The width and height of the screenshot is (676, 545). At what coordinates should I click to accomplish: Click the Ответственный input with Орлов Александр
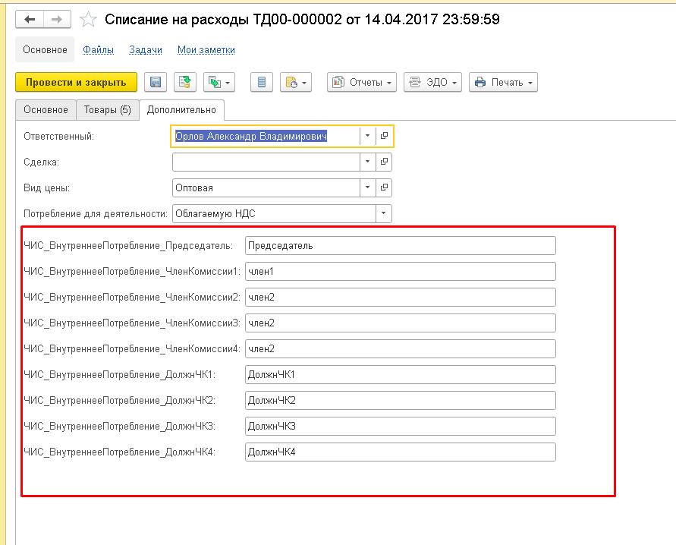click(x=266, y=136)
